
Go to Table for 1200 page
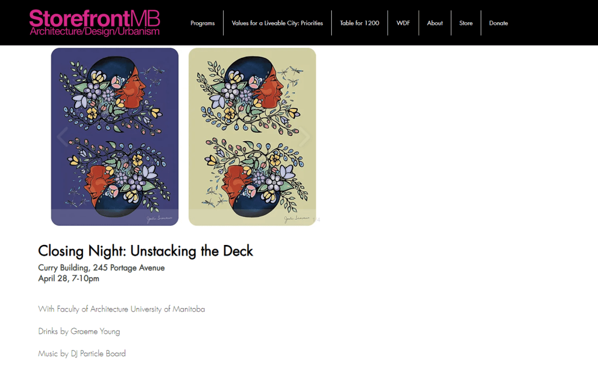coord(360,23)
